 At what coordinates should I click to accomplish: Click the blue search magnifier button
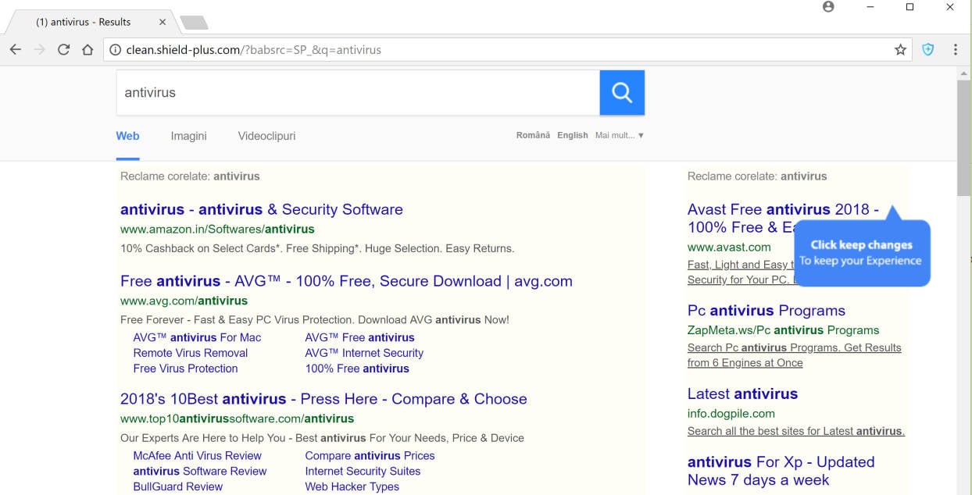(622, 92)
